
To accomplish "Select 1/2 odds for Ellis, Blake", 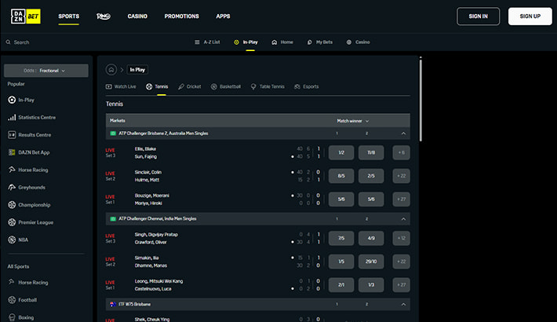I will (x=341, y=152).
